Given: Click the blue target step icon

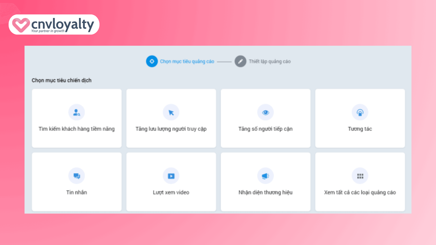Looking at the screenshot, I should point(152,61).
